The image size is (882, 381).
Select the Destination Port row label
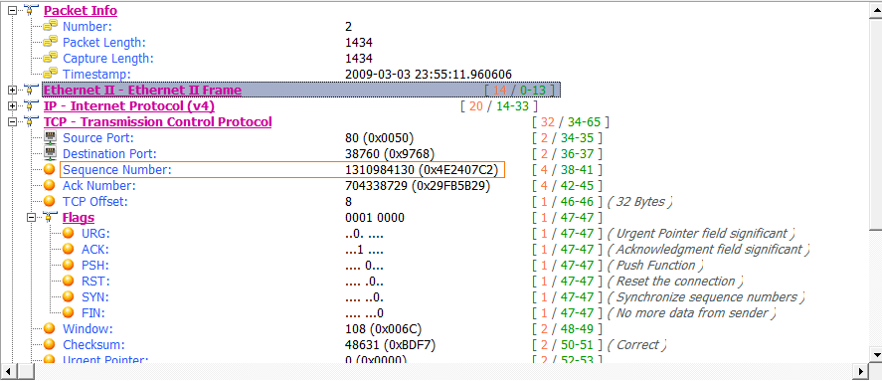(x=109, y=153)
